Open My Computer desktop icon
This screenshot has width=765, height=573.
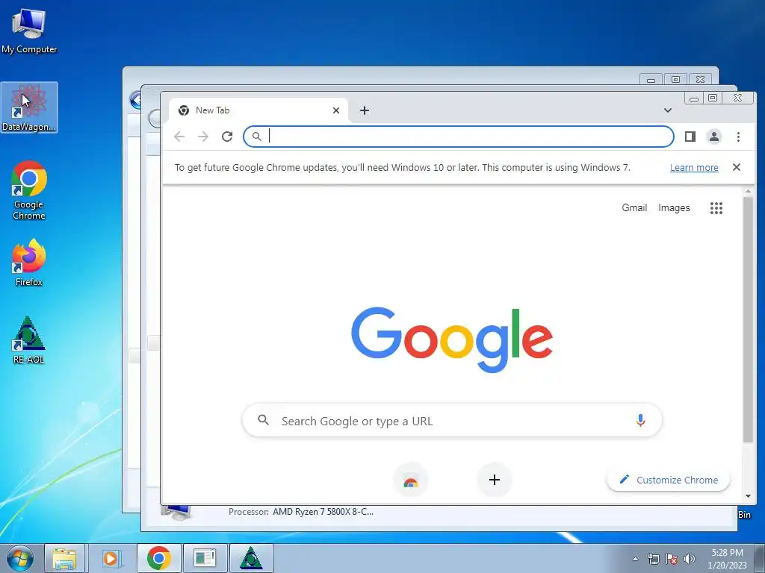pyautogui.click(x=29, y=31)
